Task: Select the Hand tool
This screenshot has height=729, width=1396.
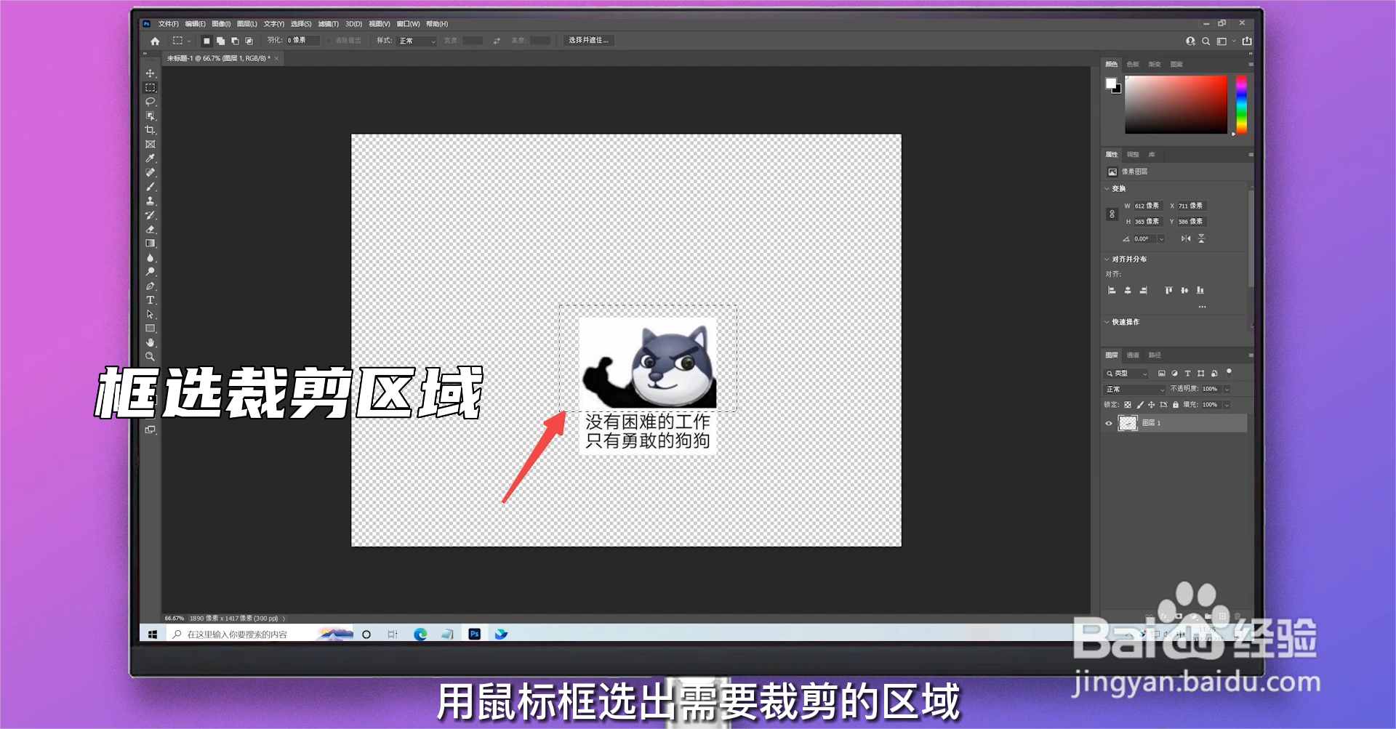Action: pos(151,342)
